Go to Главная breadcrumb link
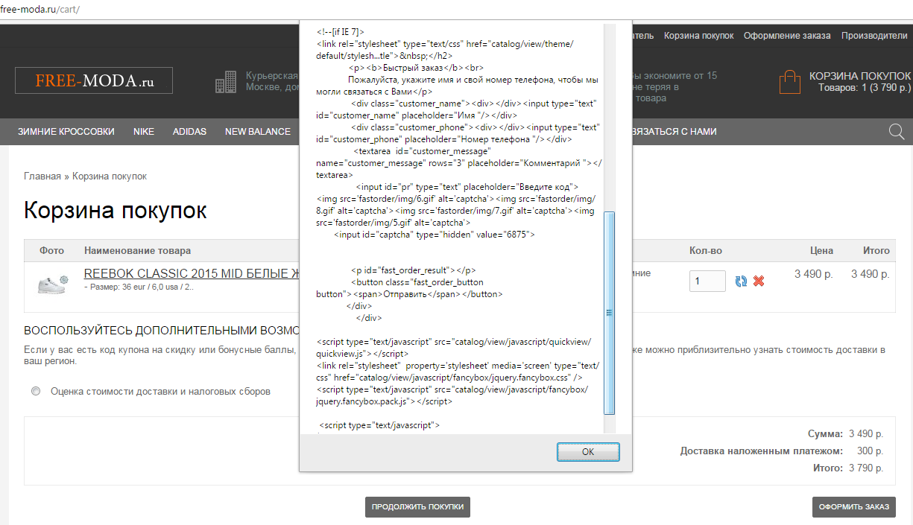This screenshot has height=525, width=913. (x=42, y=176)
